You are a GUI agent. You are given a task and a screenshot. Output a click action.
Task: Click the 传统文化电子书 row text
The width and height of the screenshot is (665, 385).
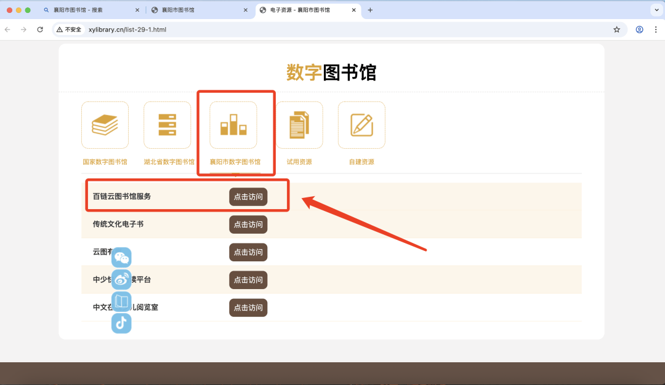click(118, 224)
